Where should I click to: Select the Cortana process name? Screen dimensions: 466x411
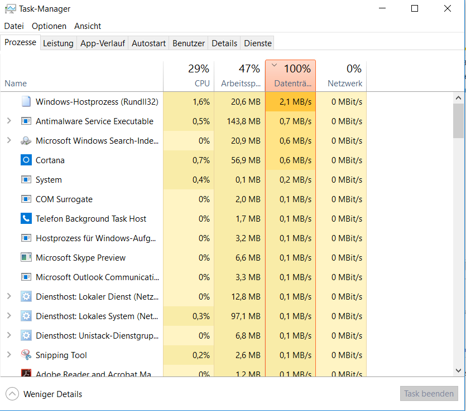click(x=50, y=160)
